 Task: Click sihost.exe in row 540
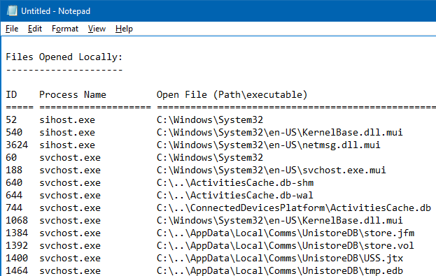click(67, 133)
